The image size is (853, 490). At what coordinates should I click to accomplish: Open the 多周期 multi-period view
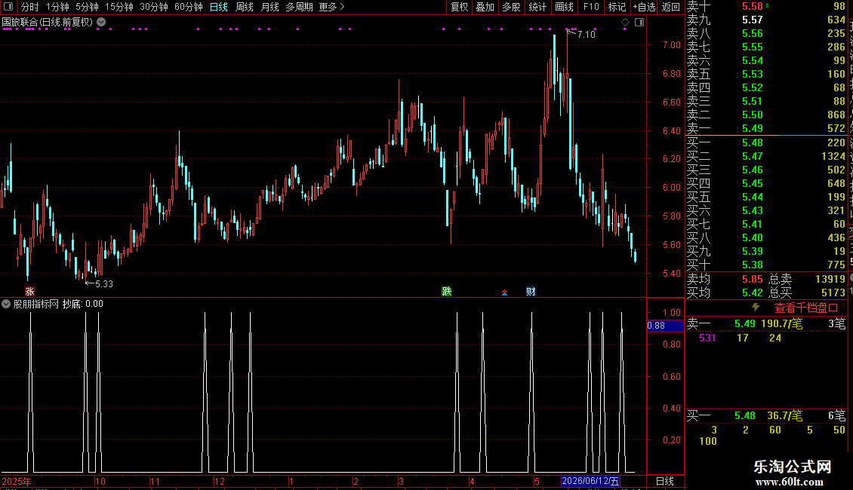click(299, 7)
